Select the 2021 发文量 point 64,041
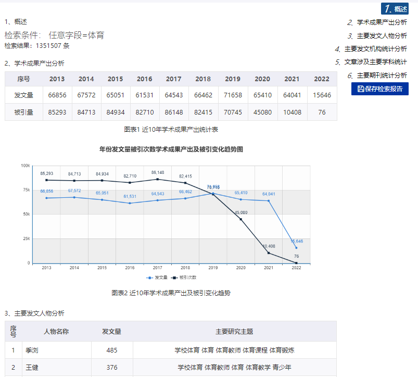418x377 pixels. (269, 200)
